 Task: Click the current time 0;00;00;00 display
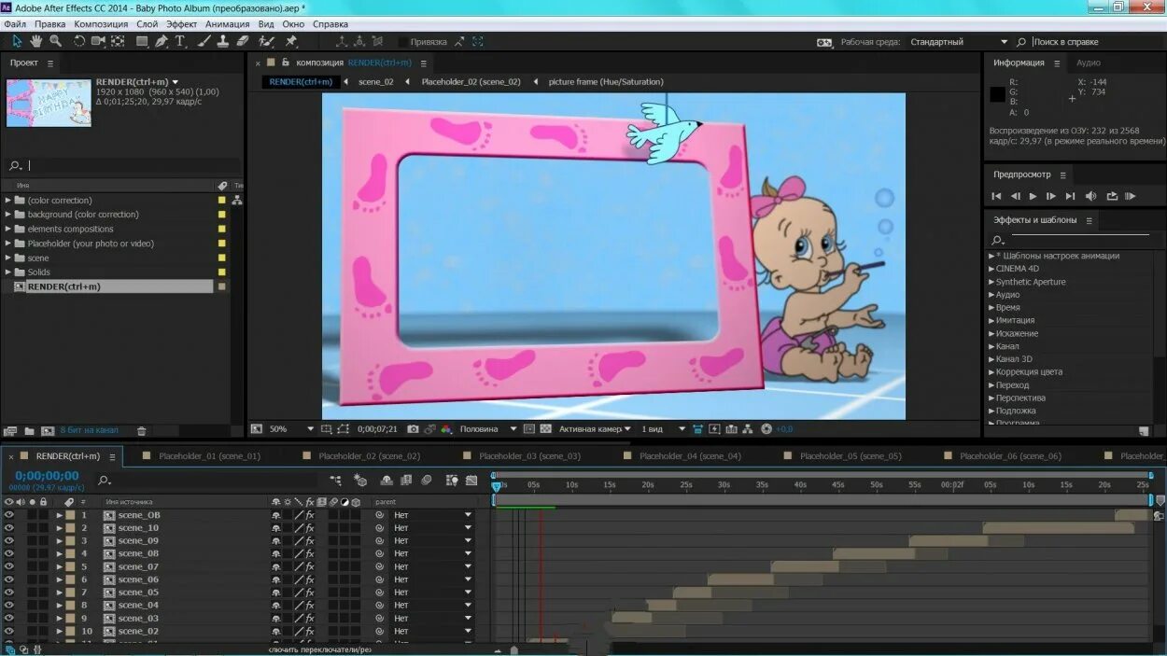(x=47, y=476)
